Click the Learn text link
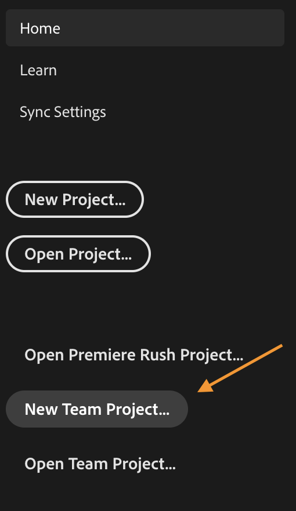 (38, 70)
